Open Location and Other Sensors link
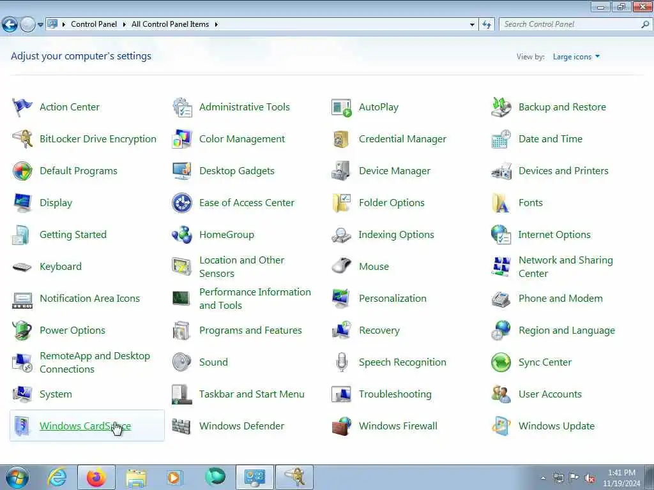Viewport: 654px width, 490px height. tap(242, 267)
